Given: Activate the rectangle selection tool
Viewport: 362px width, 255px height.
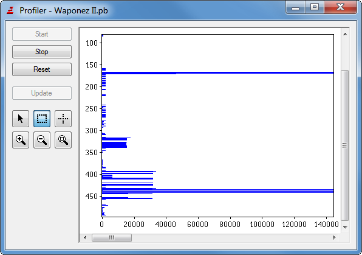Looking at the screenshot, I should click(x=42, y=119).
